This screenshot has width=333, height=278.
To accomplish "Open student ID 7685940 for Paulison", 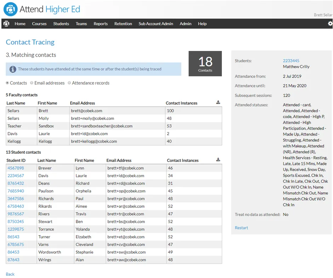I will [x=16, y=191].
